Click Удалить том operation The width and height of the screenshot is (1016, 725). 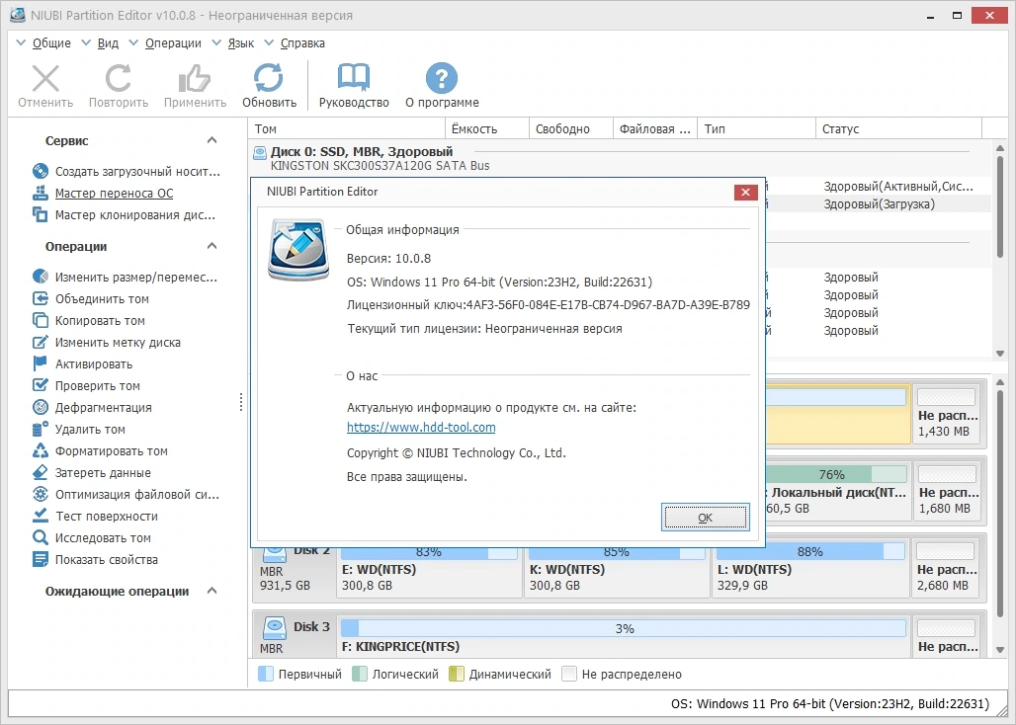click(x=90, y=430)
